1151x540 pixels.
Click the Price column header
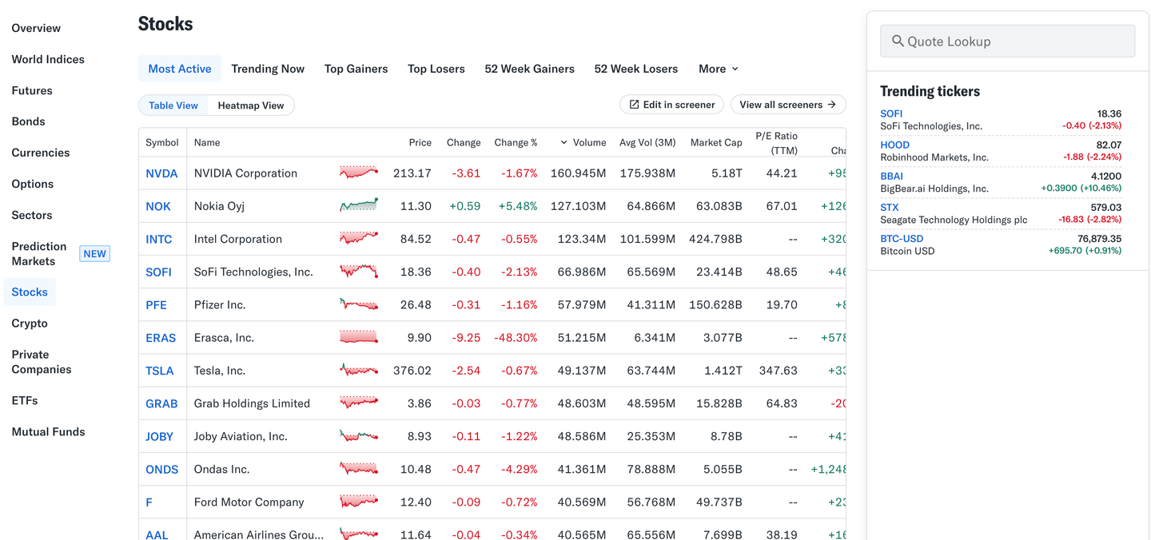420,142
